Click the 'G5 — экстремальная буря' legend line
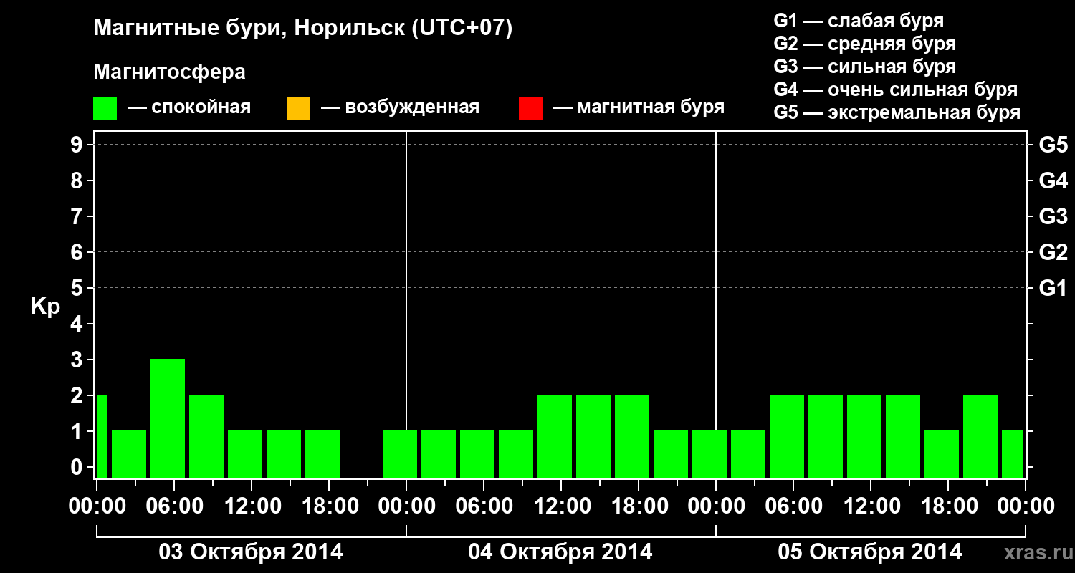Viewport: 1075px width, 573px height. coord(897,112)
